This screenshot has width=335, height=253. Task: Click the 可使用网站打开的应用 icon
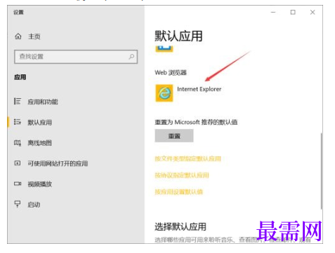[x=18, y=163]
